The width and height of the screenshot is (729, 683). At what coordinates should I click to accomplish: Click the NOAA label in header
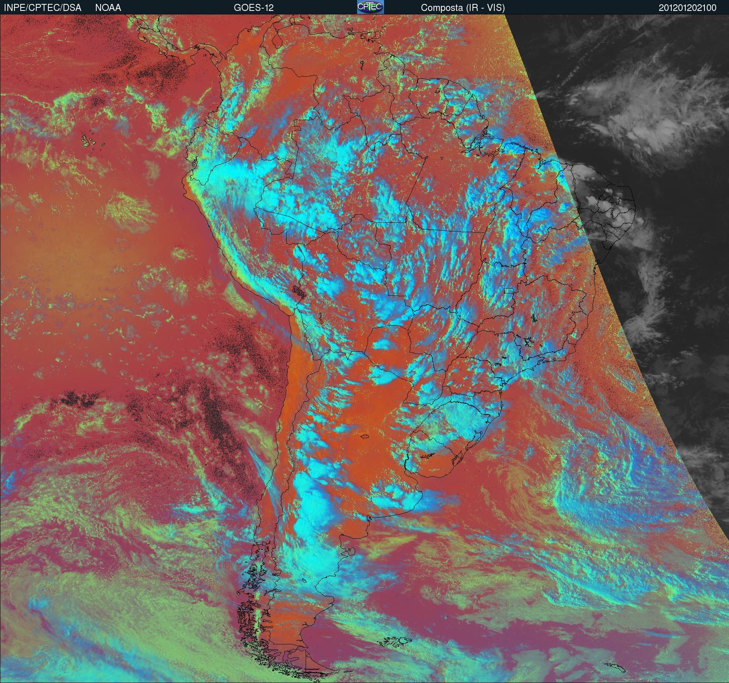point(108,7)
